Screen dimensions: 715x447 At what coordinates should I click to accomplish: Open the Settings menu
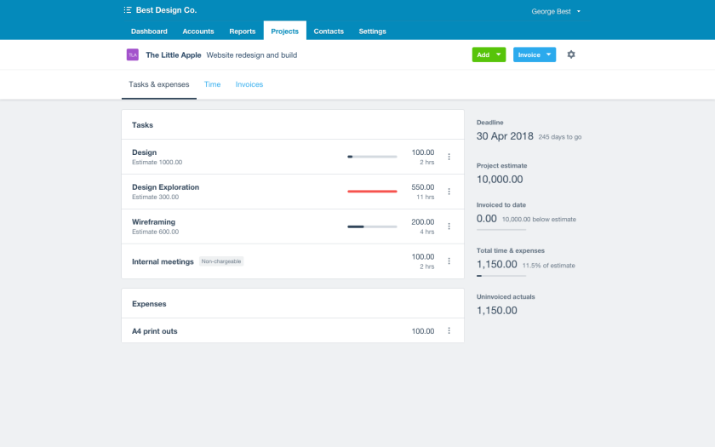373,31
